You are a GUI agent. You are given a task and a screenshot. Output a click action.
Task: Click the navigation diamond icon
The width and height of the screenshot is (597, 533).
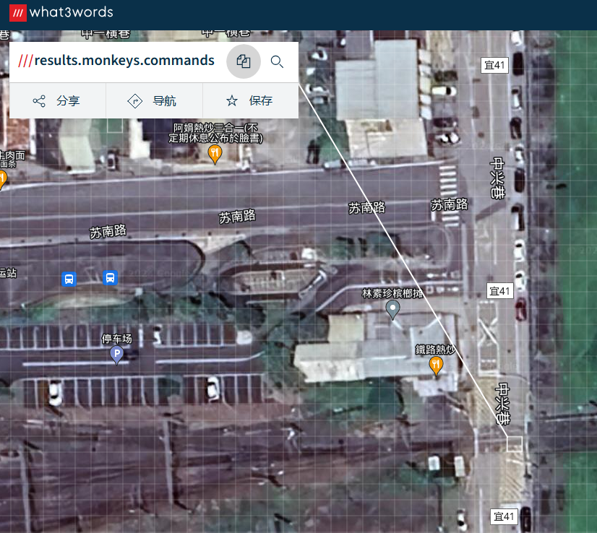[x=134, y=101]
